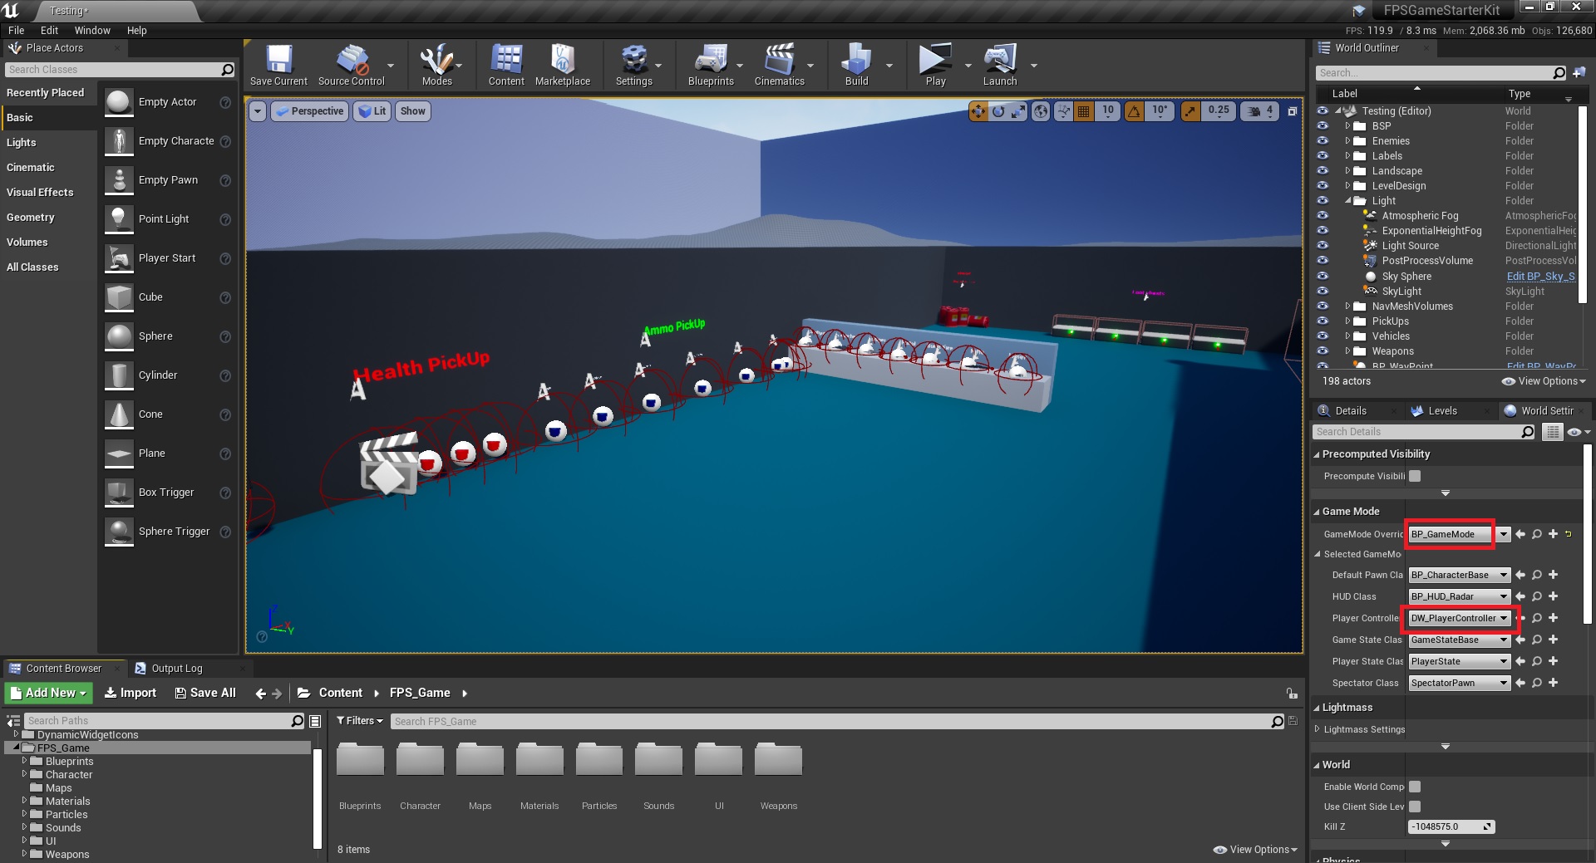
Task: Open the Window menu
Action: coord(92,31)
